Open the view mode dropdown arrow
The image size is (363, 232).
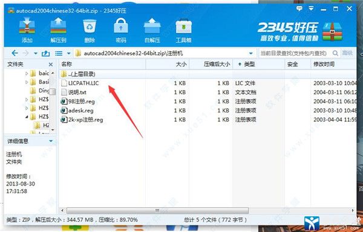[x=68, y=54]
